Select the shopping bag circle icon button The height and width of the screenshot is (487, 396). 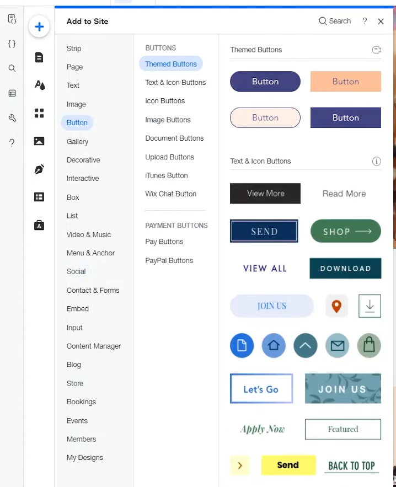pyautogui.click(x=369, y=345)
